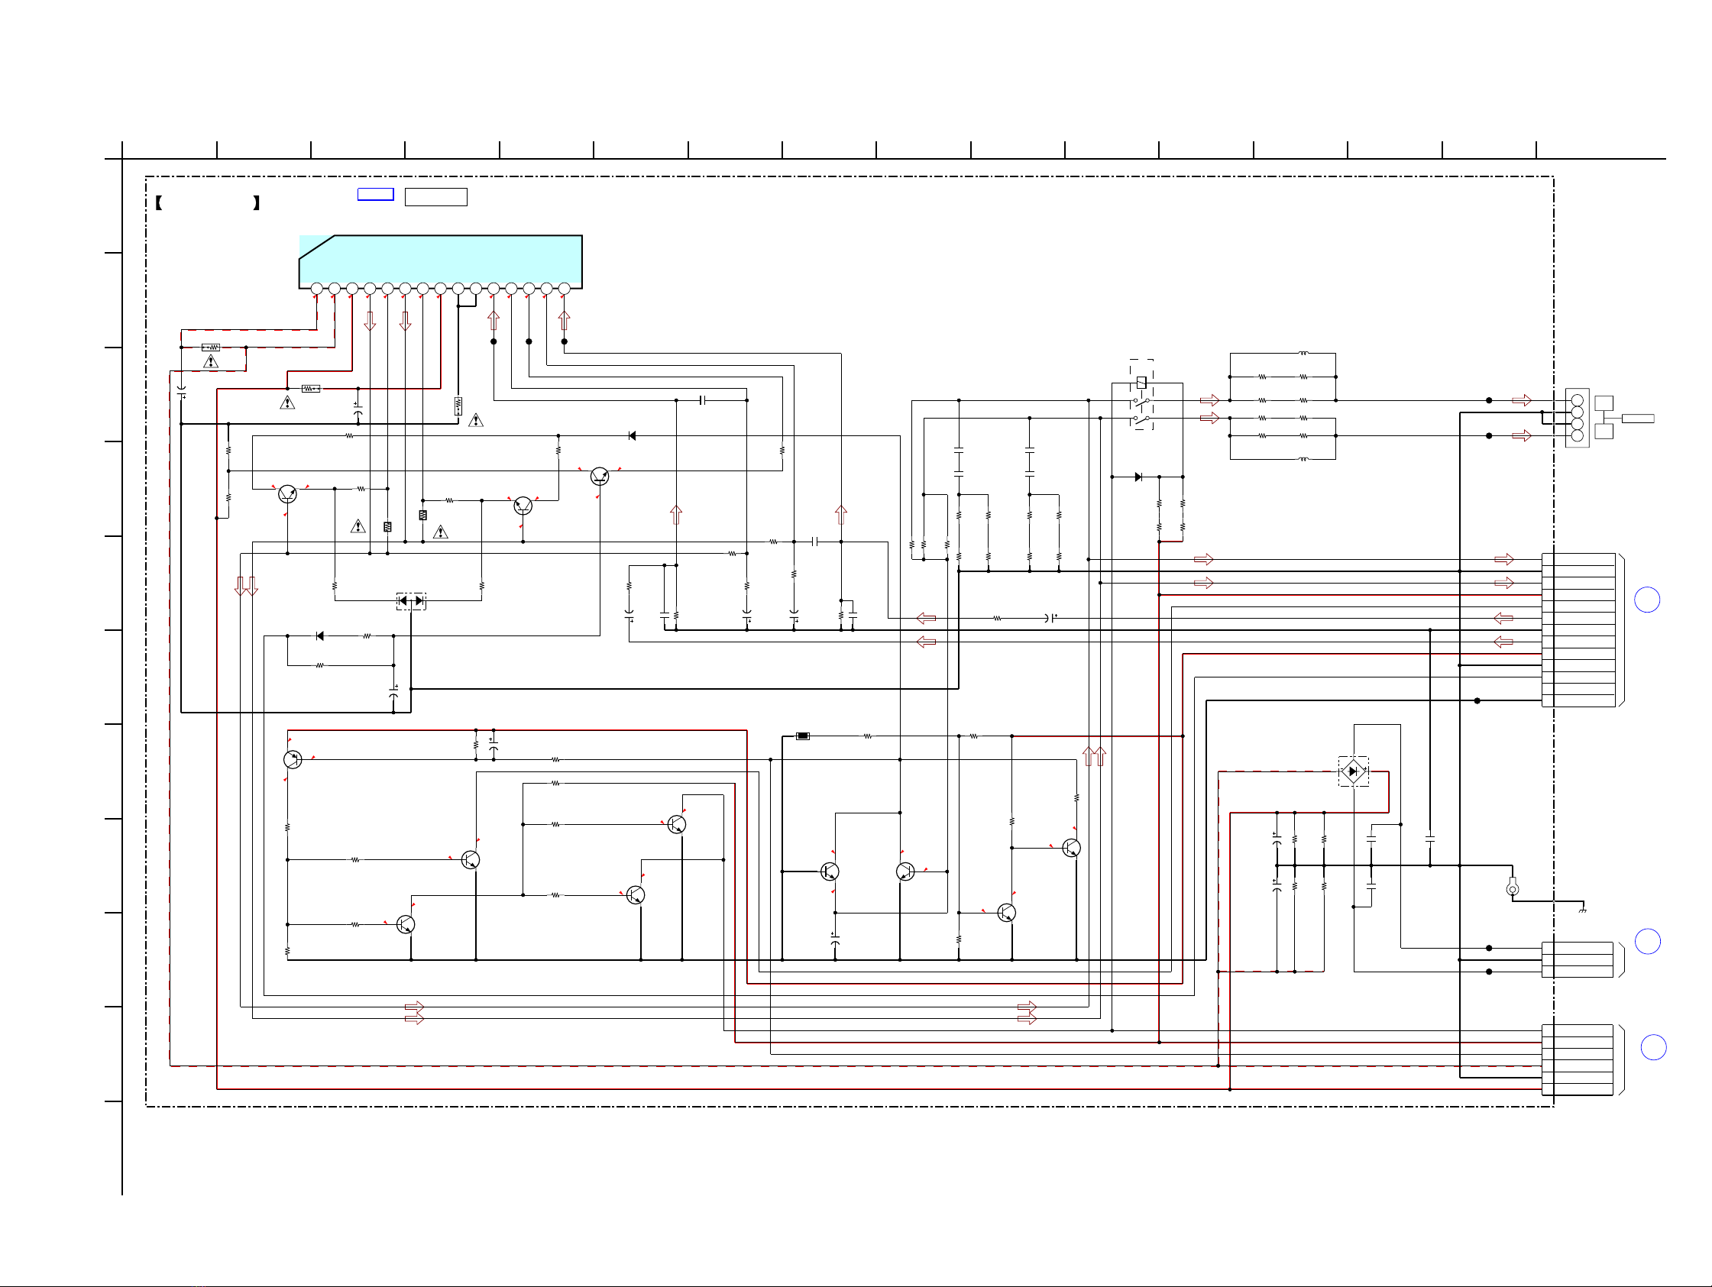Select the small blue outlined rectangle
Image resolution: width=1712 pixels, height=1287 pixels.
click(375, 194)
